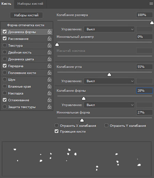This screenshot has width=154, height=178.
Task: Enable Отразить X колебания checkbox
Action: pos(57,125)
